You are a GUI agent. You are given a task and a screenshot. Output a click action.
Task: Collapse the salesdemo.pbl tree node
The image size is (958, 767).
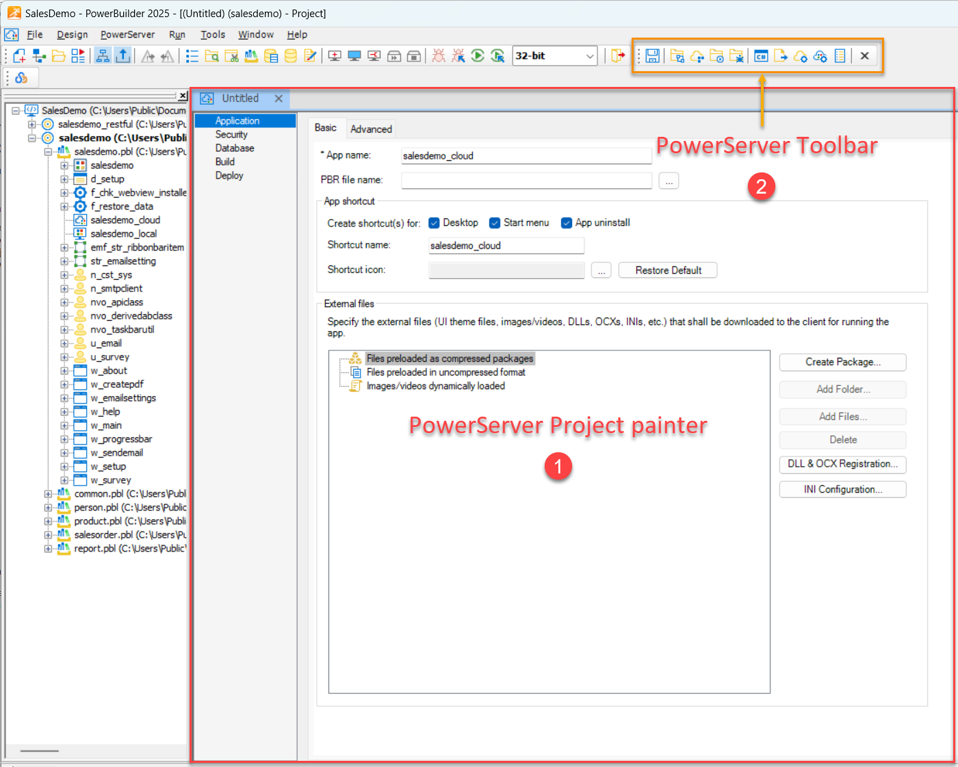pyautogui.click(x=48, y=152)
